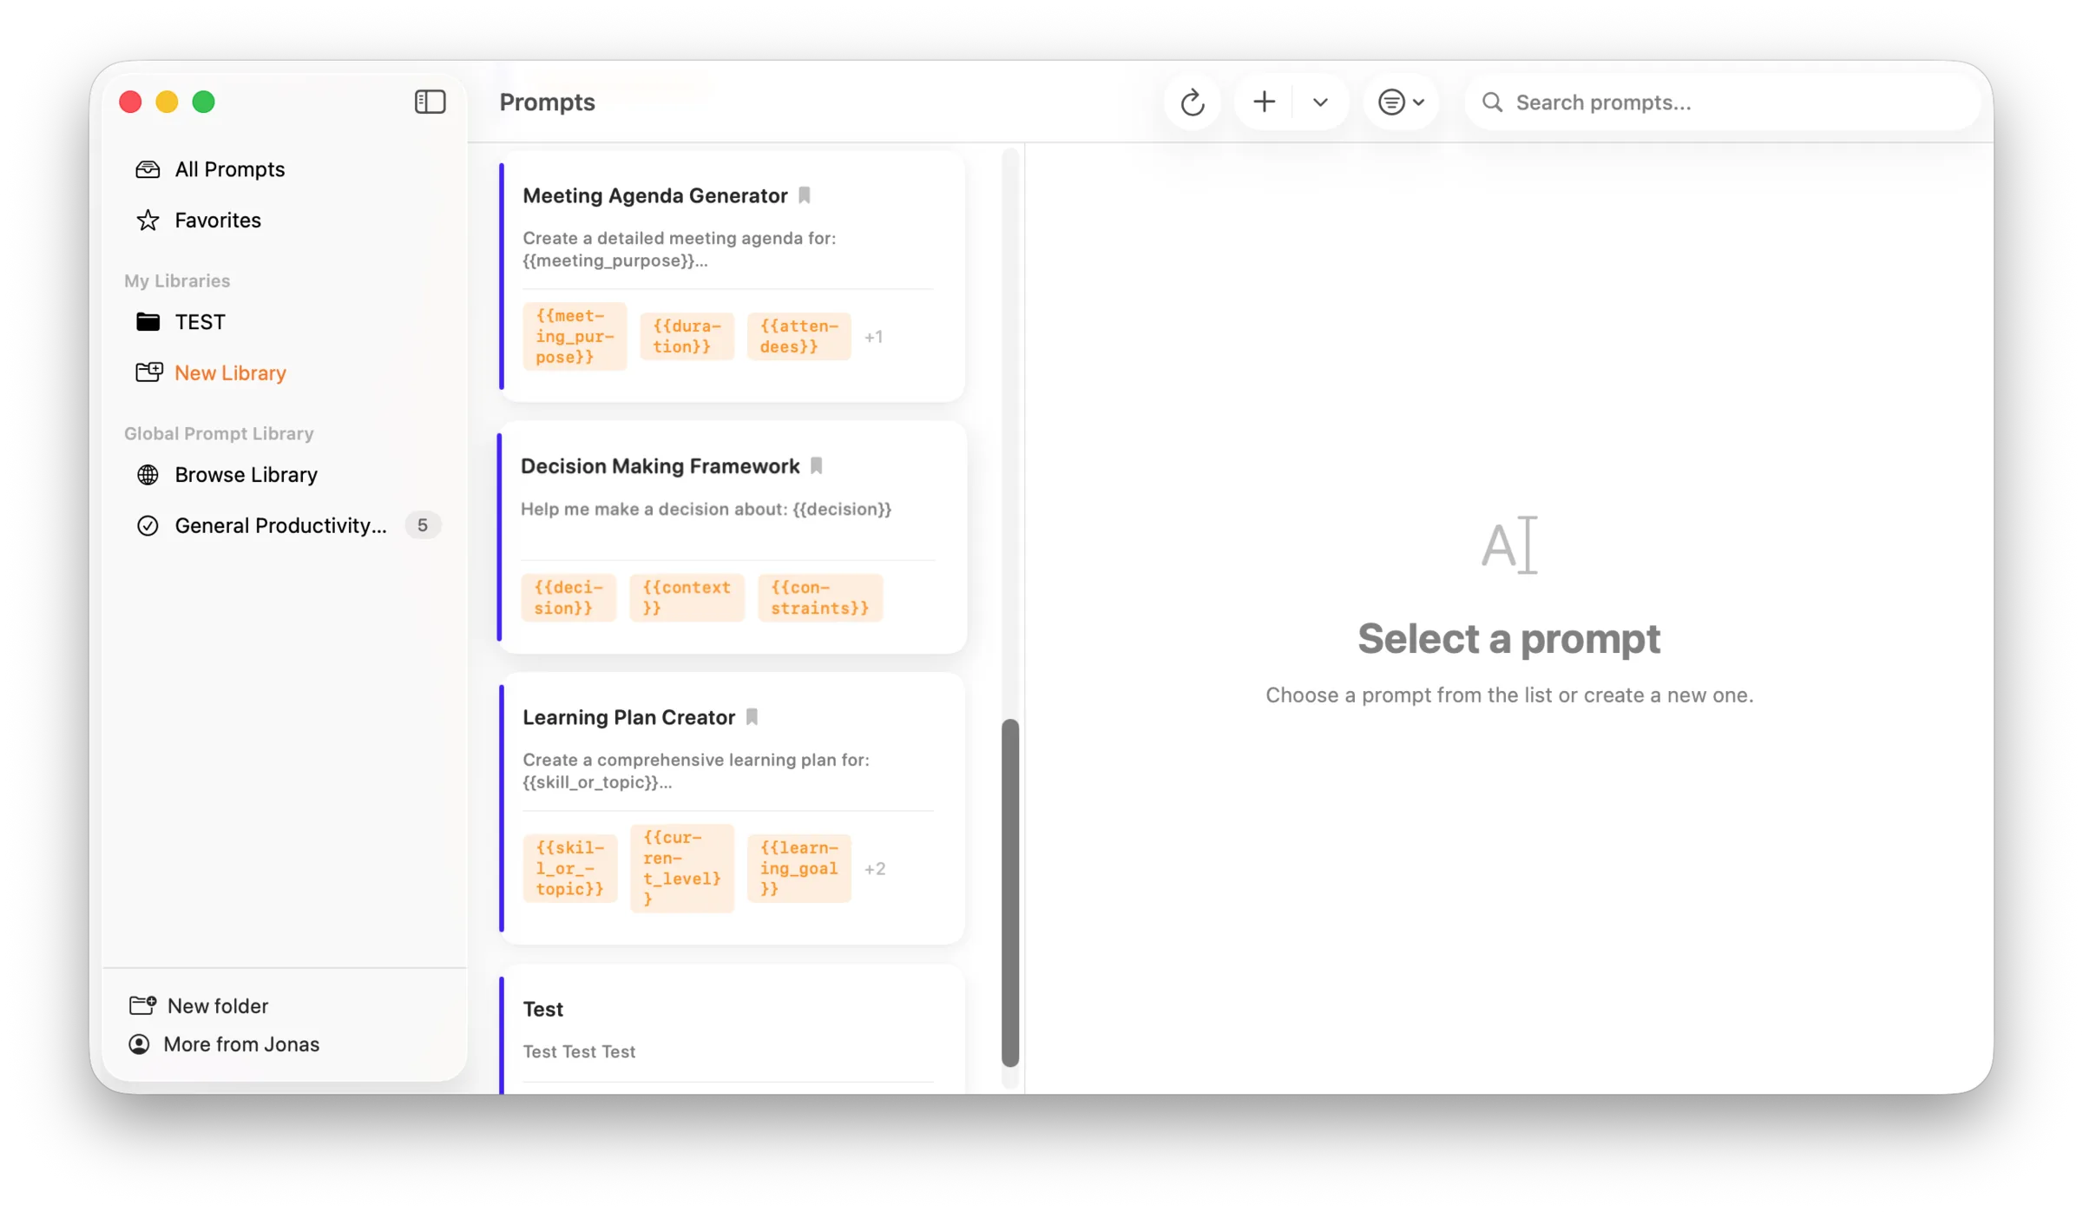Click bookmark icon on Meeting Agenda Generator
This screenshot has width=2083, height=1212.
(805, 195)
